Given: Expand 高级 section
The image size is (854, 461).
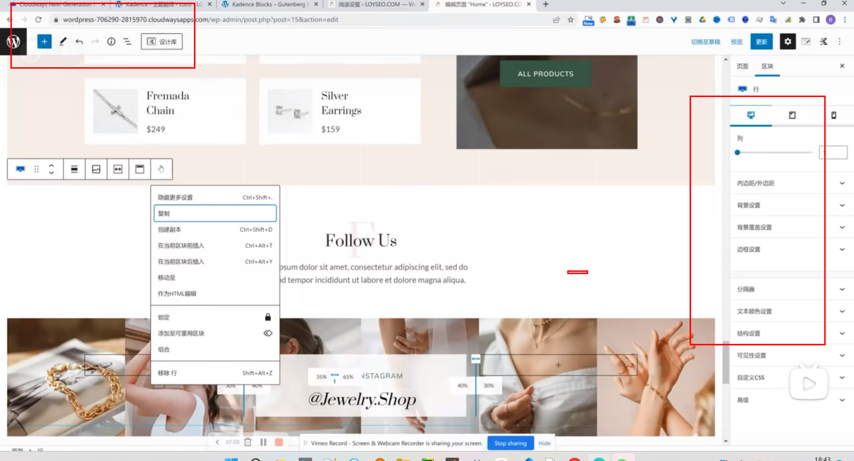Looking at the screenshot, I should (x=791, y=400).
